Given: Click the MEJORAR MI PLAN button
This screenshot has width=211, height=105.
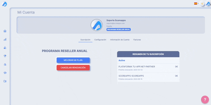Looking at the screenshot, I should (x=73, y=60).
